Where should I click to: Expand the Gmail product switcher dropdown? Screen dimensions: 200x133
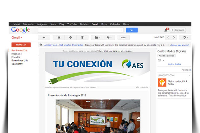click(x=17, y=38)
